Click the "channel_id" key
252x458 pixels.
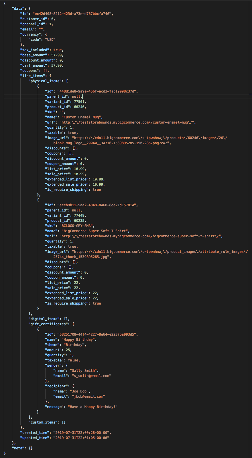(33, 24)
